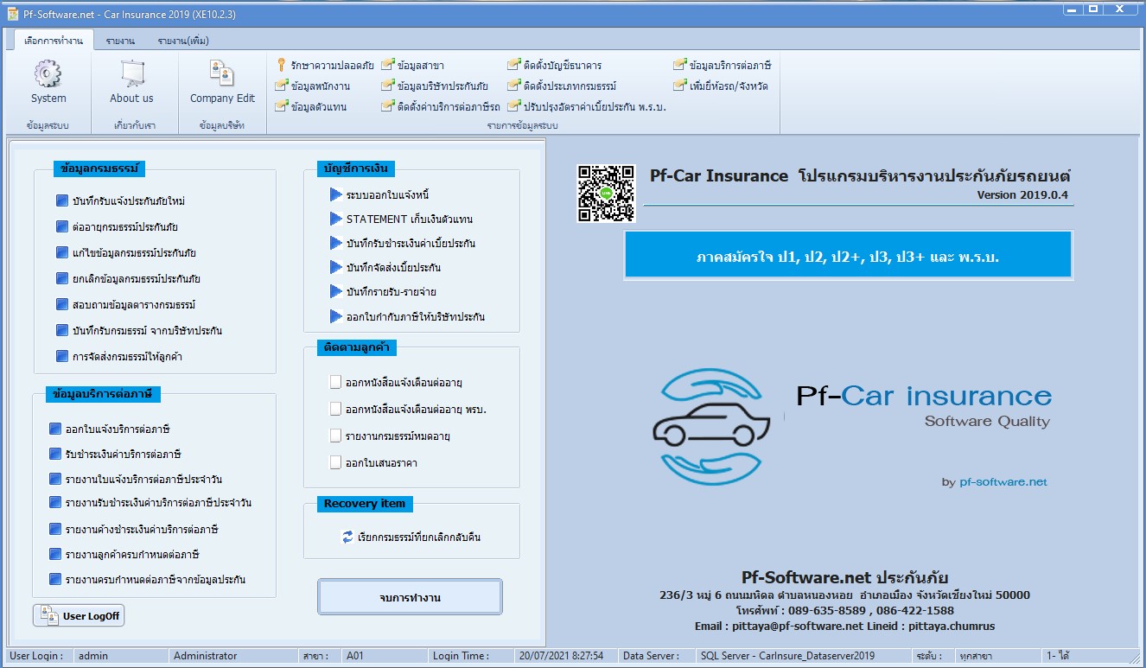Open รายงานลูกค้าครบกำหนดต่อภาษี menu entry
The width and height of the screenshot is (1146, 668).
point(124,554)
